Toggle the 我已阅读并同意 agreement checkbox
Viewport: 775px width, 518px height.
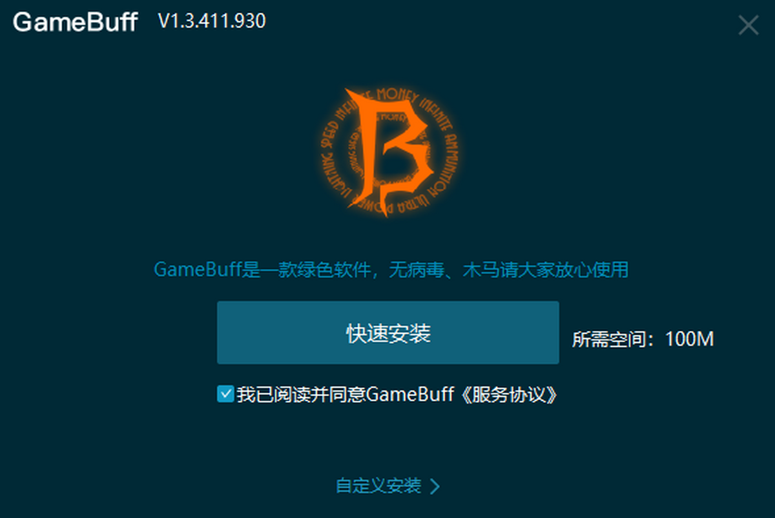click(225, 394)
